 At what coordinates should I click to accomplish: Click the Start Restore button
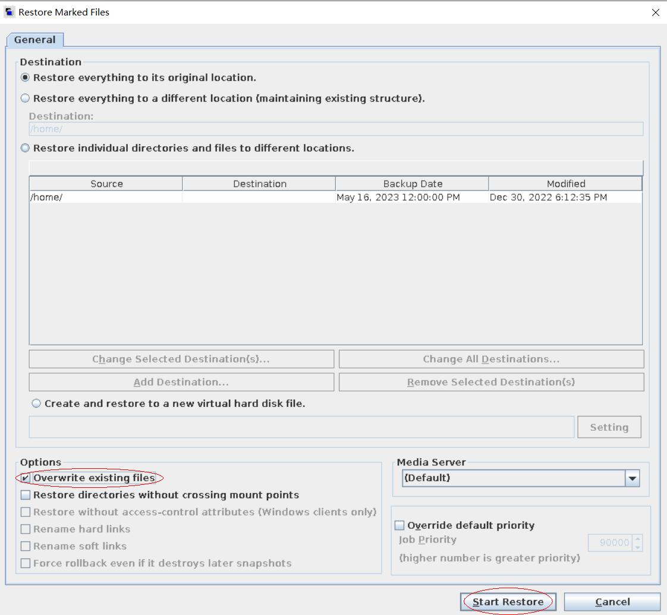(x=508, y=602)
